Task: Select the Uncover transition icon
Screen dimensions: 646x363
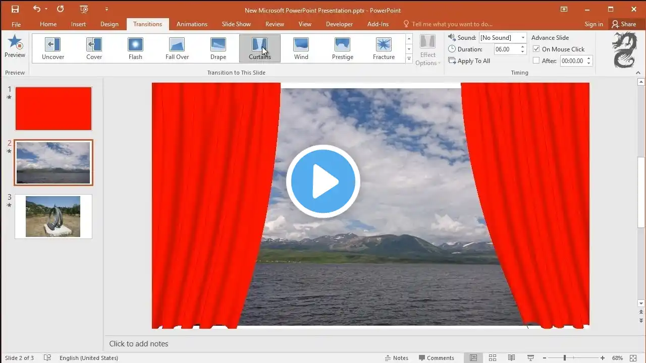Action: (52, 45)
